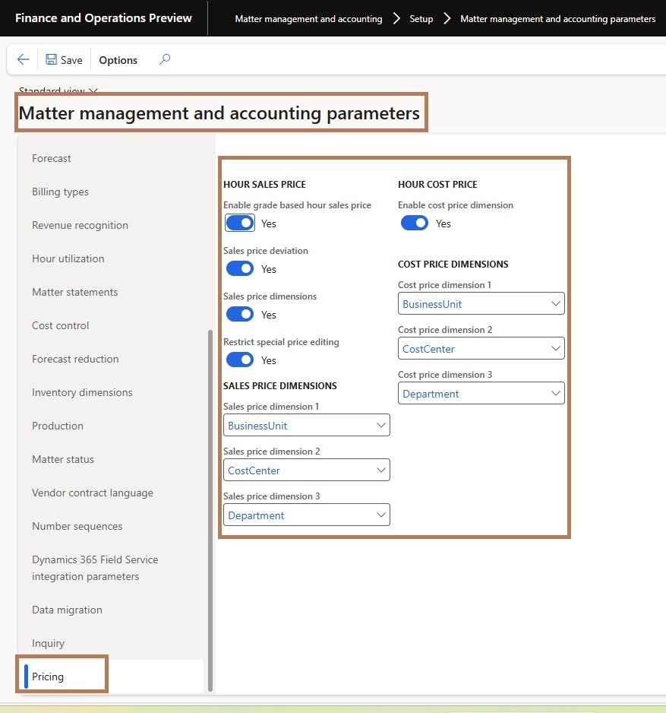This screenshot has width=666, height=713.
Task: Select the Matter statements tab
Action: (75, 292)
